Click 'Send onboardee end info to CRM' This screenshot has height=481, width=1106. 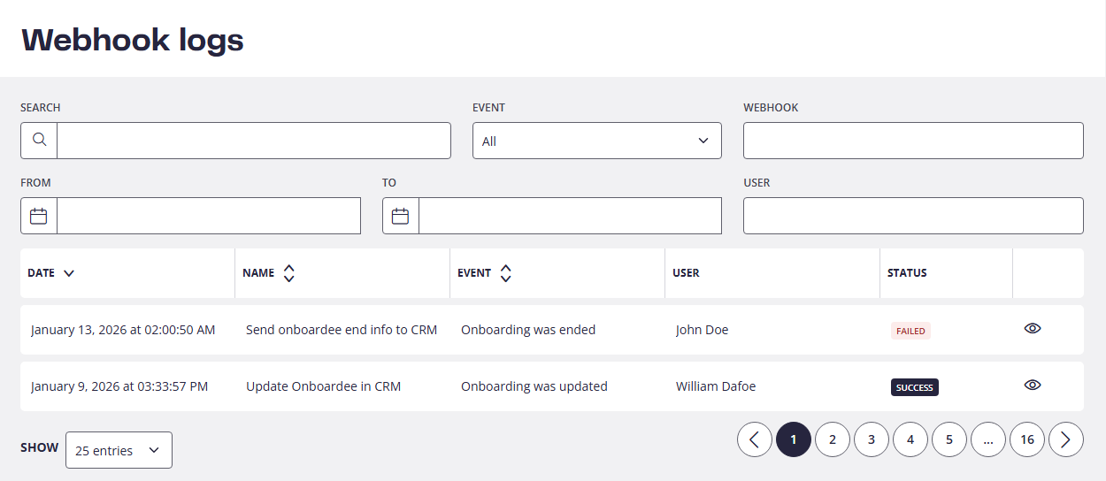(342, 330)
